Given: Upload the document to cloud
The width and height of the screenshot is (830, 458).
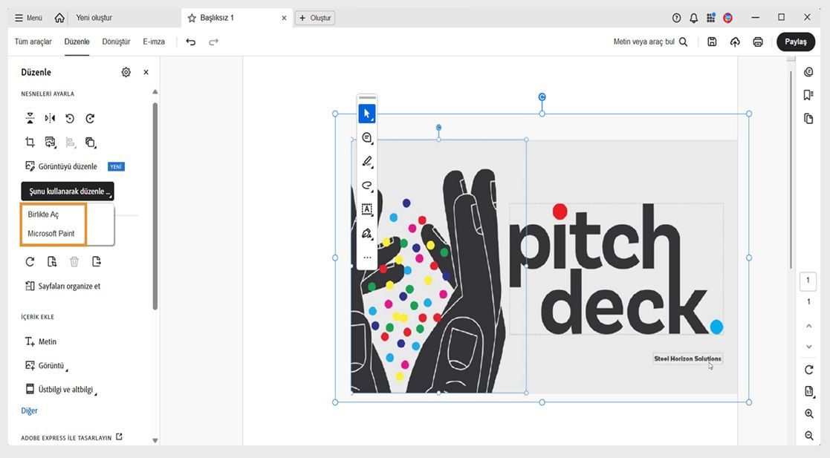Looking at the screenshot, I should pyautogui.click(x=735, y=42).
